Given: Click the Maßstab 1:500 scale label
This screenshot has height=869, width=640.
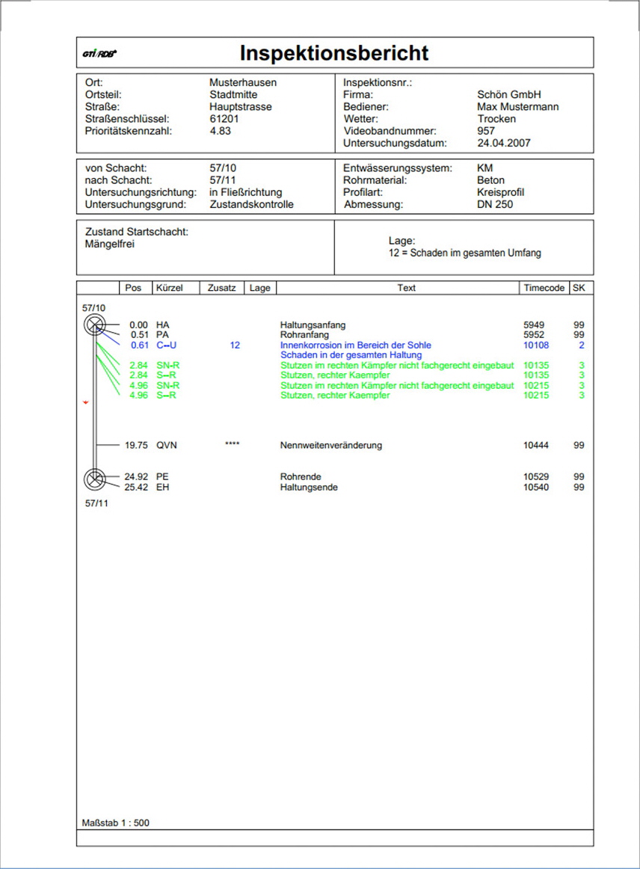Looking at the screenshot, I should (115, 823).
